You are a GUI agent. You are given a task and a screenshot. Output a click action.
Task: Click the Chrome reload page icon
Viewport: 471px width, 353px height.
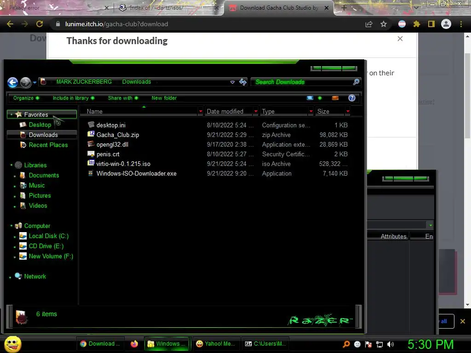[40, 24]
